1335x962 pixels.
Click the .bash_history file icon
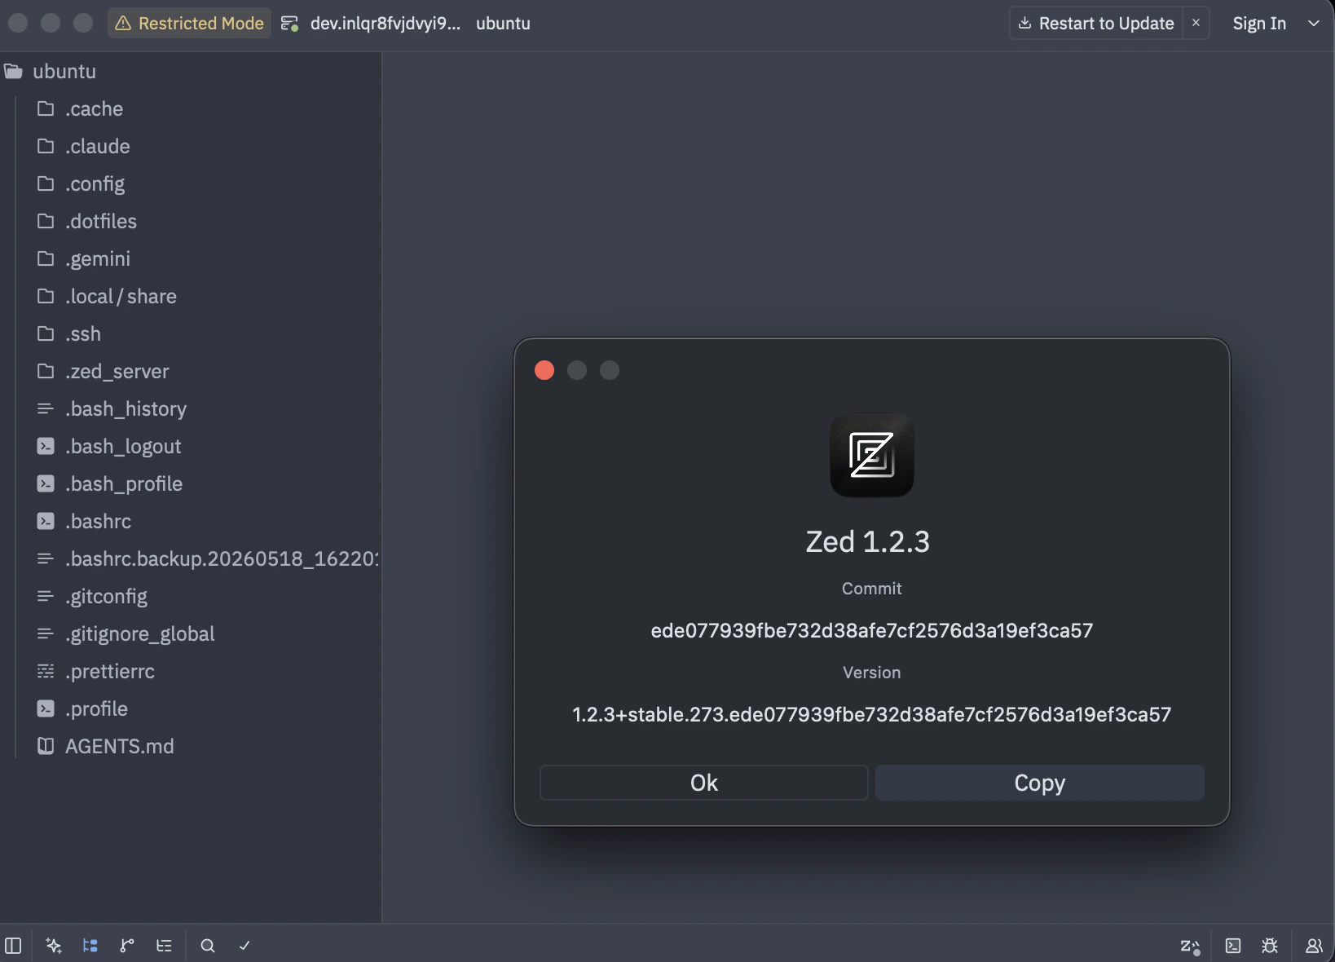click(x=46, y=408)
